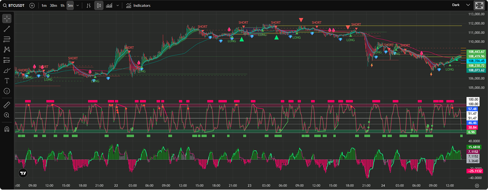The image size is (488, 190).
Task: Click the date label 24 on time axis
Action: (x=382, y=185)
